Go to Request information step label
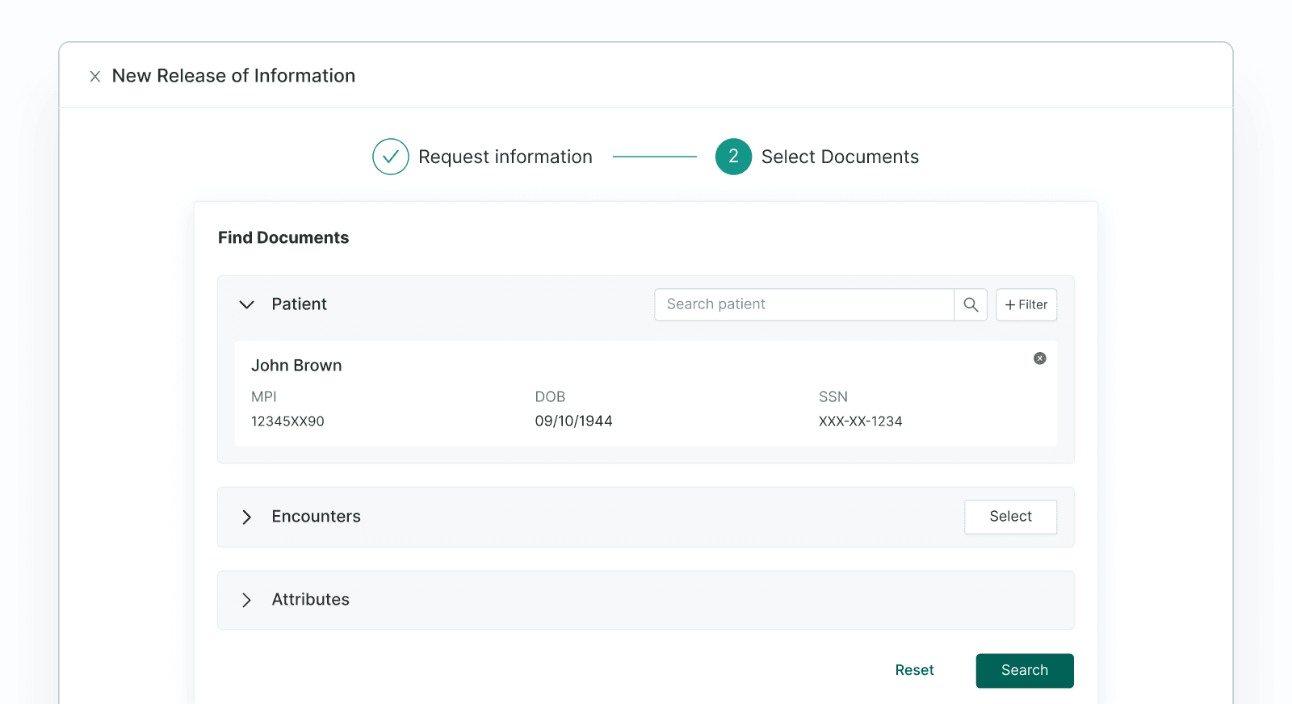This screenshot has width=1292, height=704. point(505,157)
